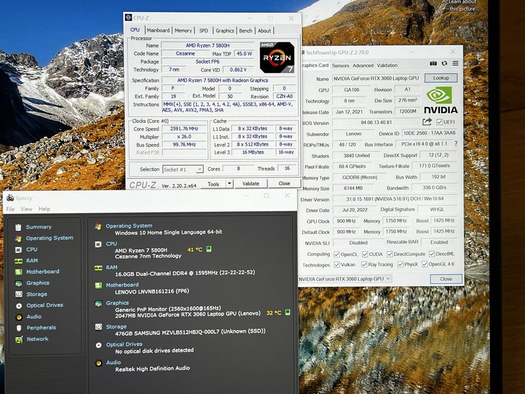Screen dimensions: 525x394
Task: Toggle the Vulkan checkbox
Action: (337, 265)
